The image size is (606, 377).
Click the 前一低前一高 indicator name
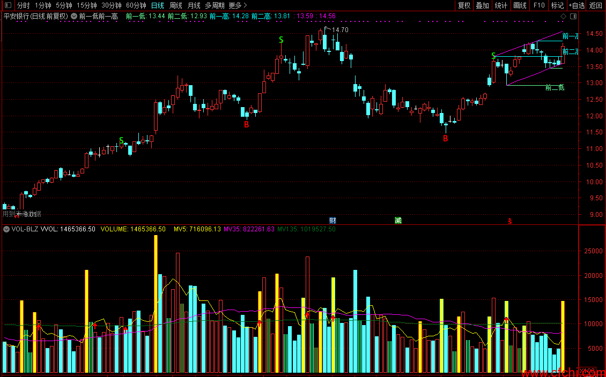99,16
